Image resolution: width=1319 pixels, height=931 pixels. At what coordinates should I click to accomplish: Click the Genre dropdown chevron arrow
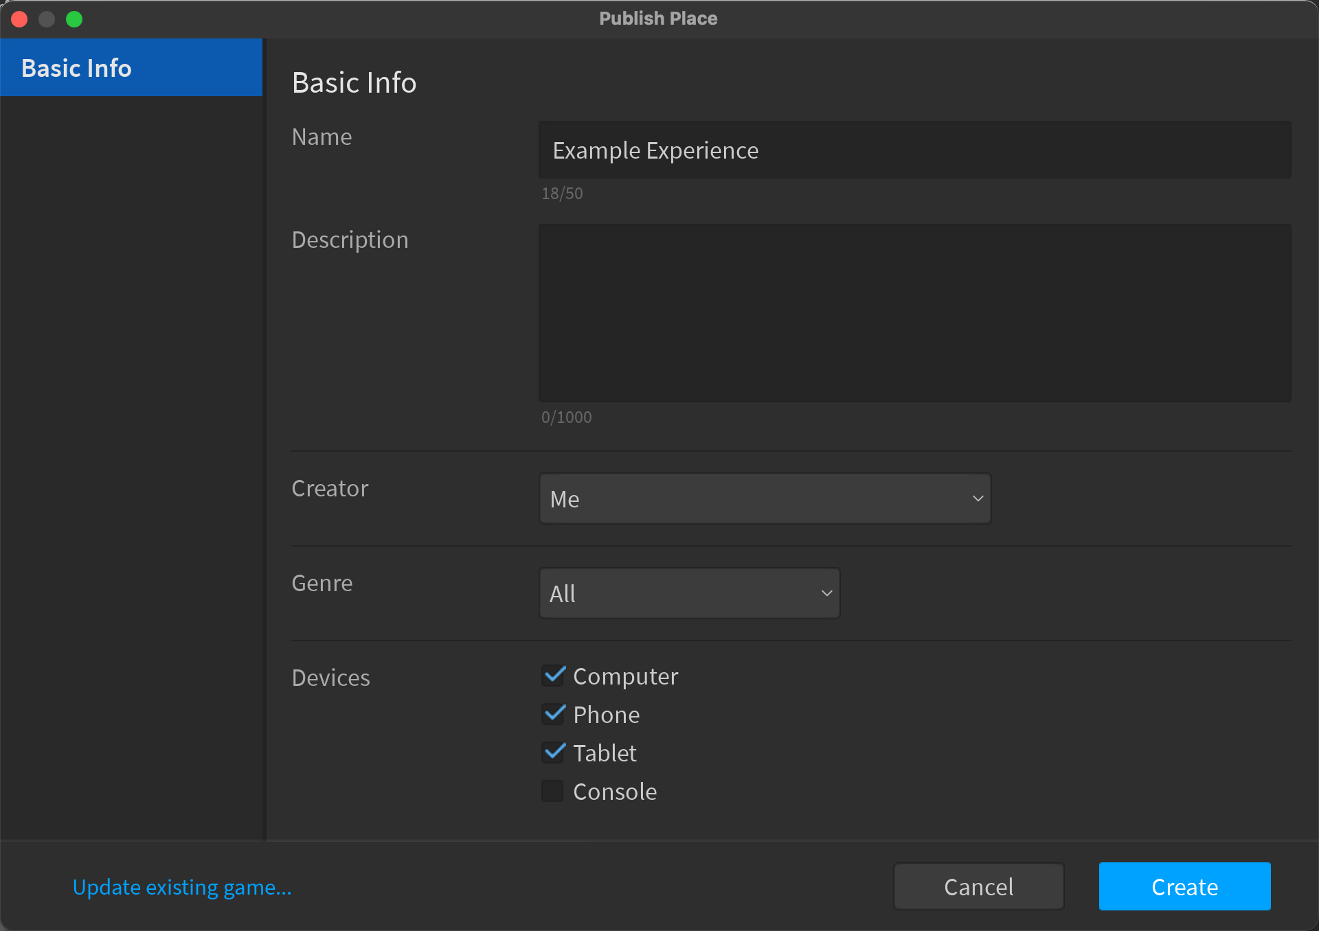coord(826,593)
